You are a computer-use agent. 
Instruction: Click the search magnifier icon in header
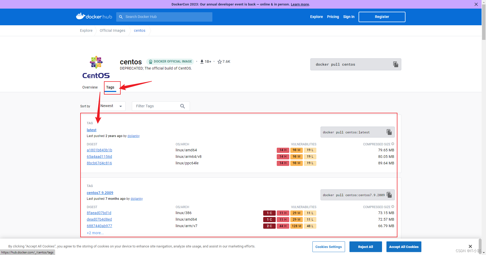coord(121,17)
